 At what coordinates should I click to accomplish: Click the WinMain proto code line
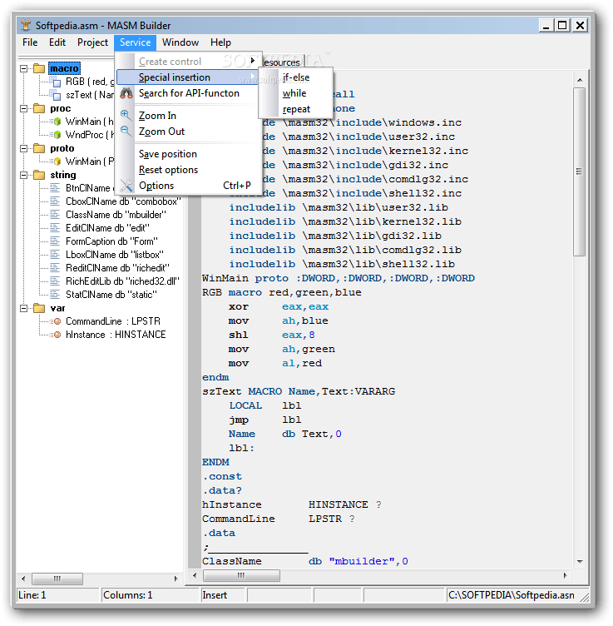point(339,278)
